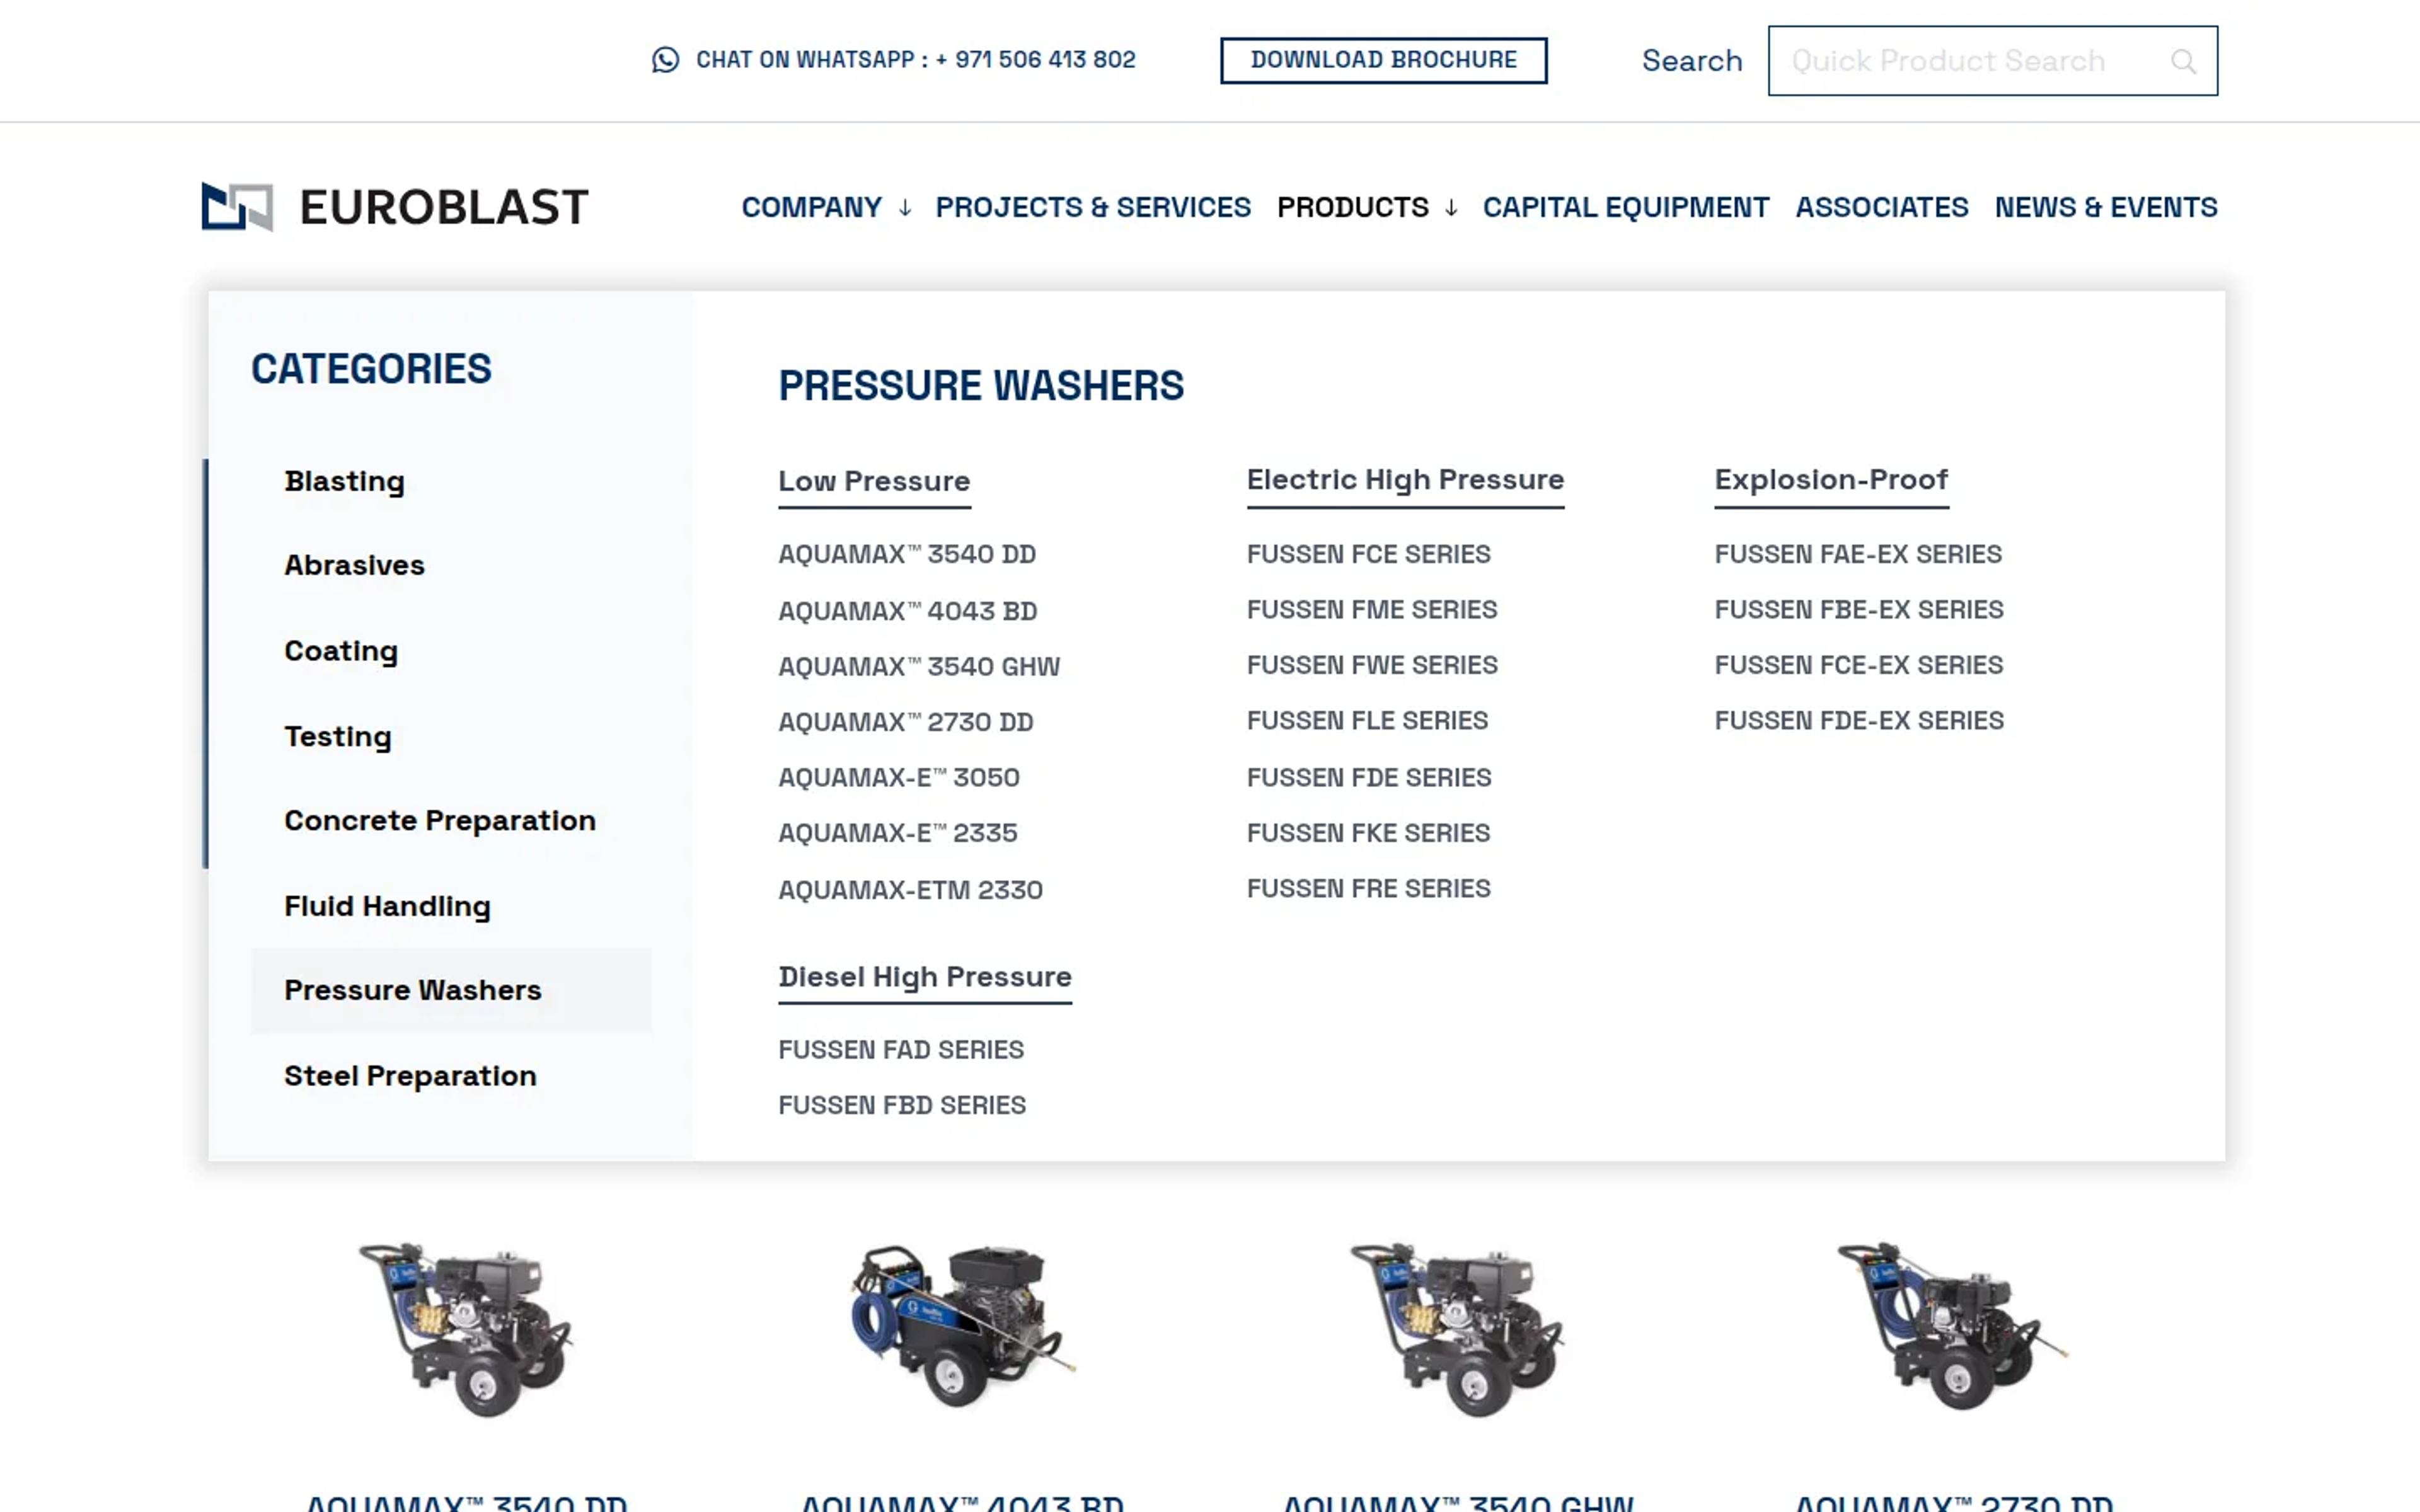Open FUSSEN FAD SERIES link
2420x1512 pixels.
coord(901,1050)
